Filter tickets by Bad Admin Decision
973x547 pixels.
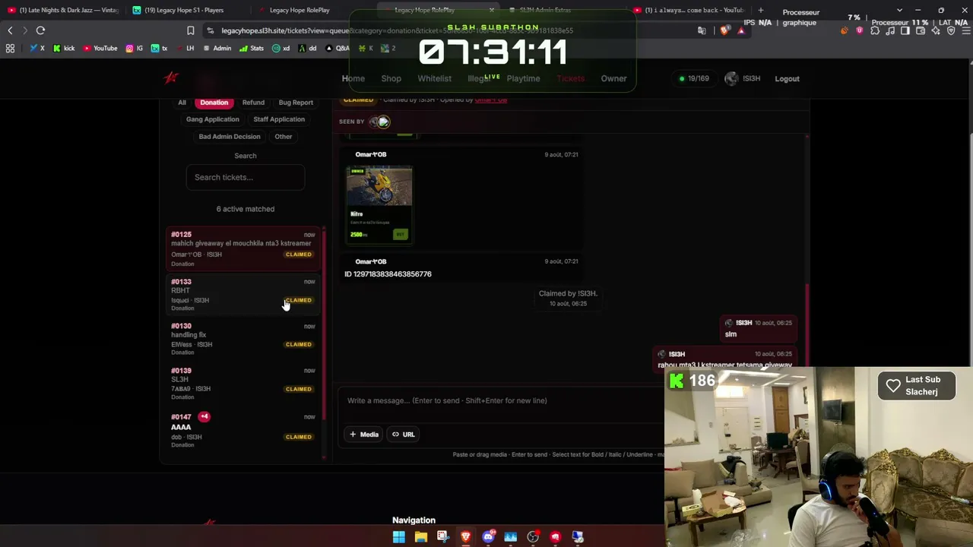click(230, 137)
